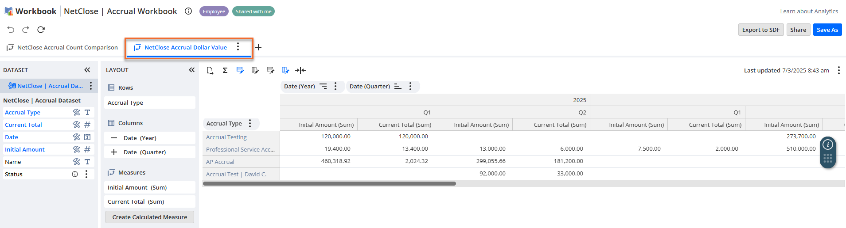Viewport: 846px width, 228px height.
Task: Click the pin rows icon in toolbar
Action: [x=270, y=70]
